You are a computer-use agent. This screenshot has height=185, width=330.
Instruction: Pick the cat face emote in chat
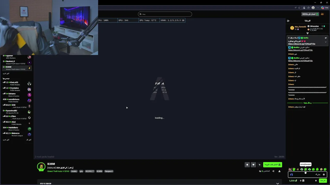click(290, 169)
